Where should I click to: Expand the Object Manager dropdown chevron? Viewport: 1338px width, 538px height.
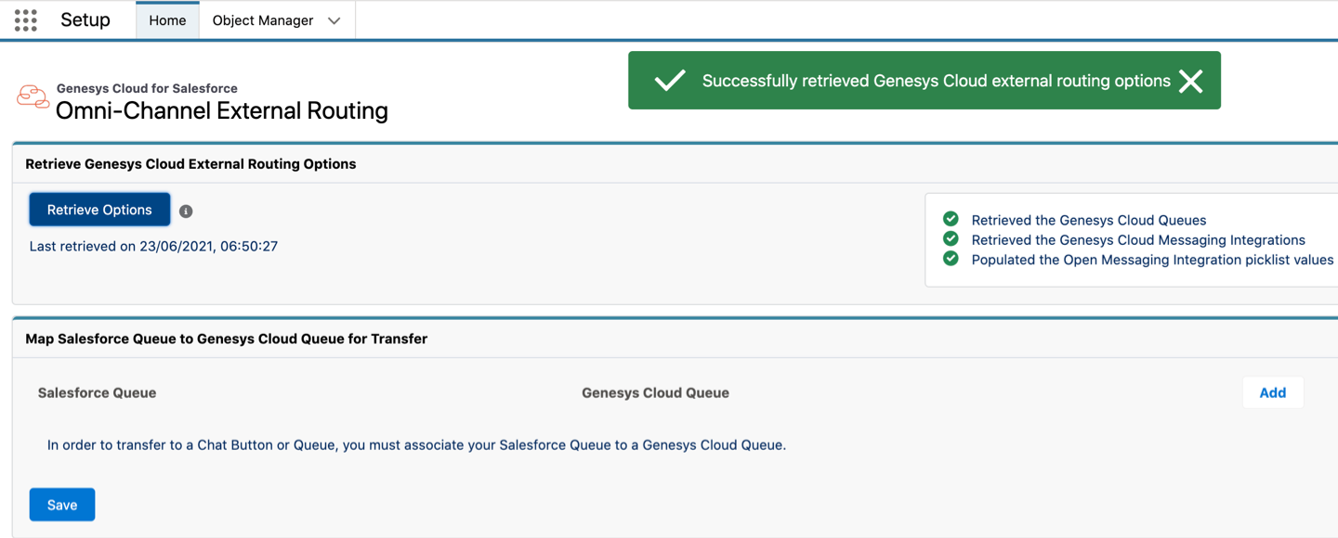[334, 19]
